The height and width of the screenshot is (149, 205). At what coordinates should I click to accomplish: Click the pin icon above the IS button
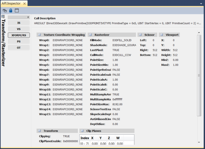point(28,17)
